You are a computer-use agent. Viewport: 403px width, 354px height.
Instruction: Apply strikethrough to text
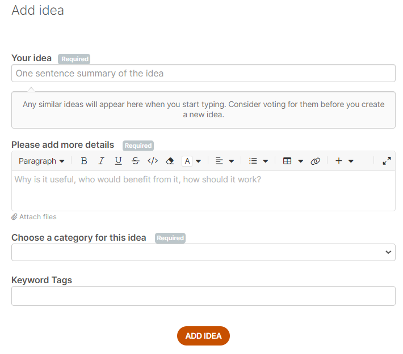pos(135,161)
